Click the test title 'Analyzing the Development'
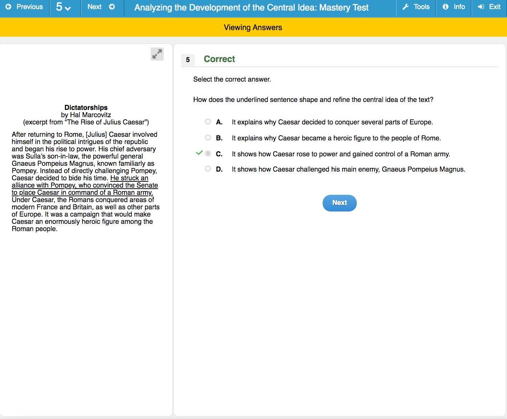Viewport: 507px width, 419px height. [252, 8]
